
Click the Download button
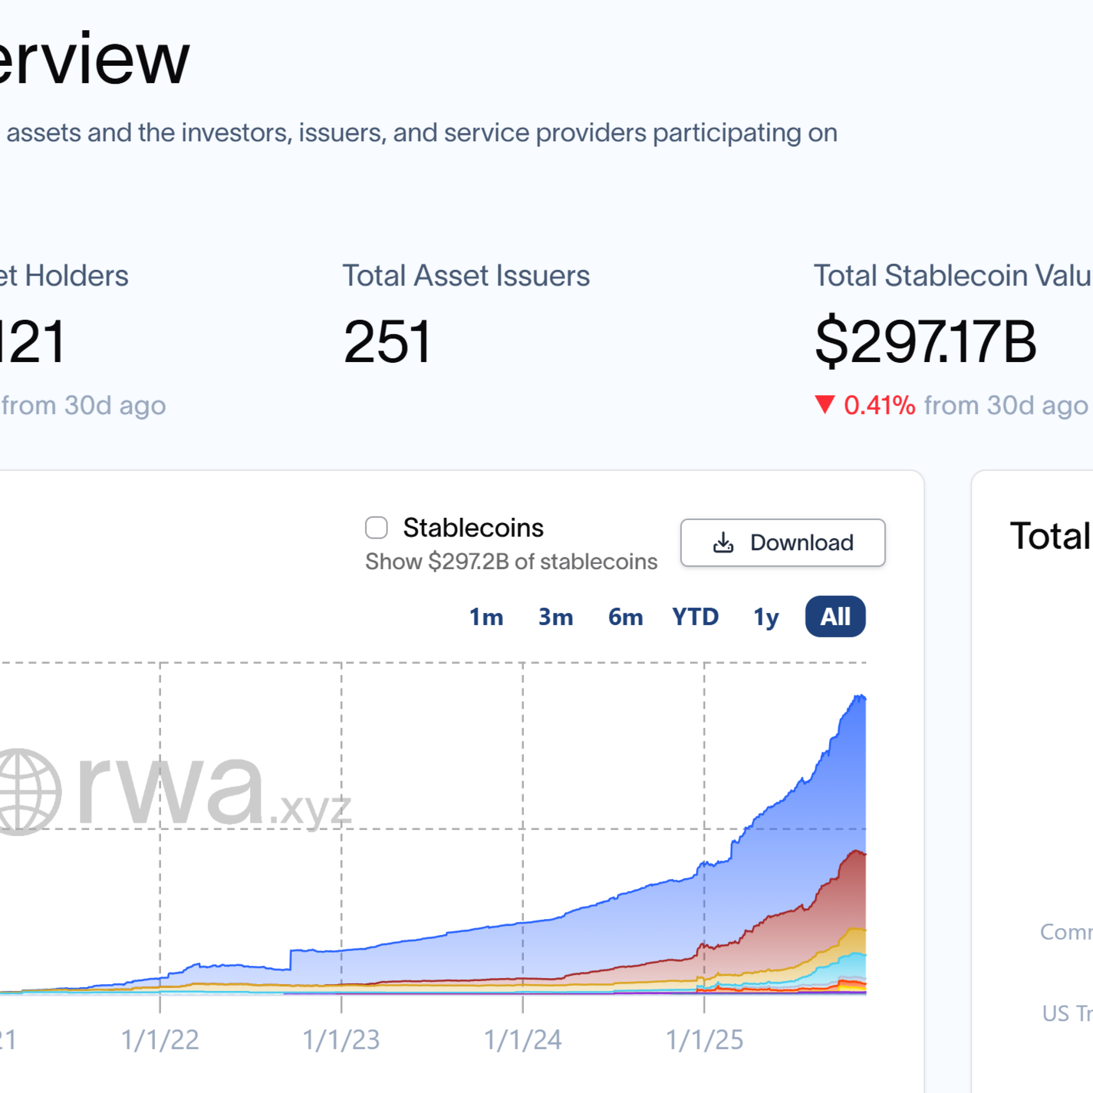coord(783,543)
